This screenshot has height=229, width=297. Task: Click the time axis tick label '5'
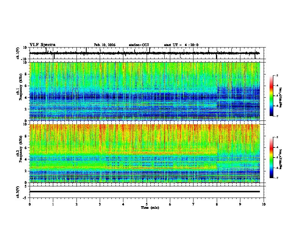coord(147,204)
